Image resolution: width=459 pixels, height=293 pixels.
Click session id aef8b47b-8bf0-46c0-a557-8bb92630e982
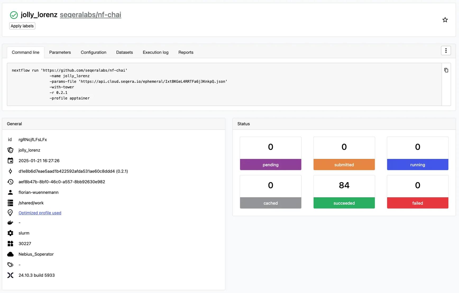pos(62,182)
